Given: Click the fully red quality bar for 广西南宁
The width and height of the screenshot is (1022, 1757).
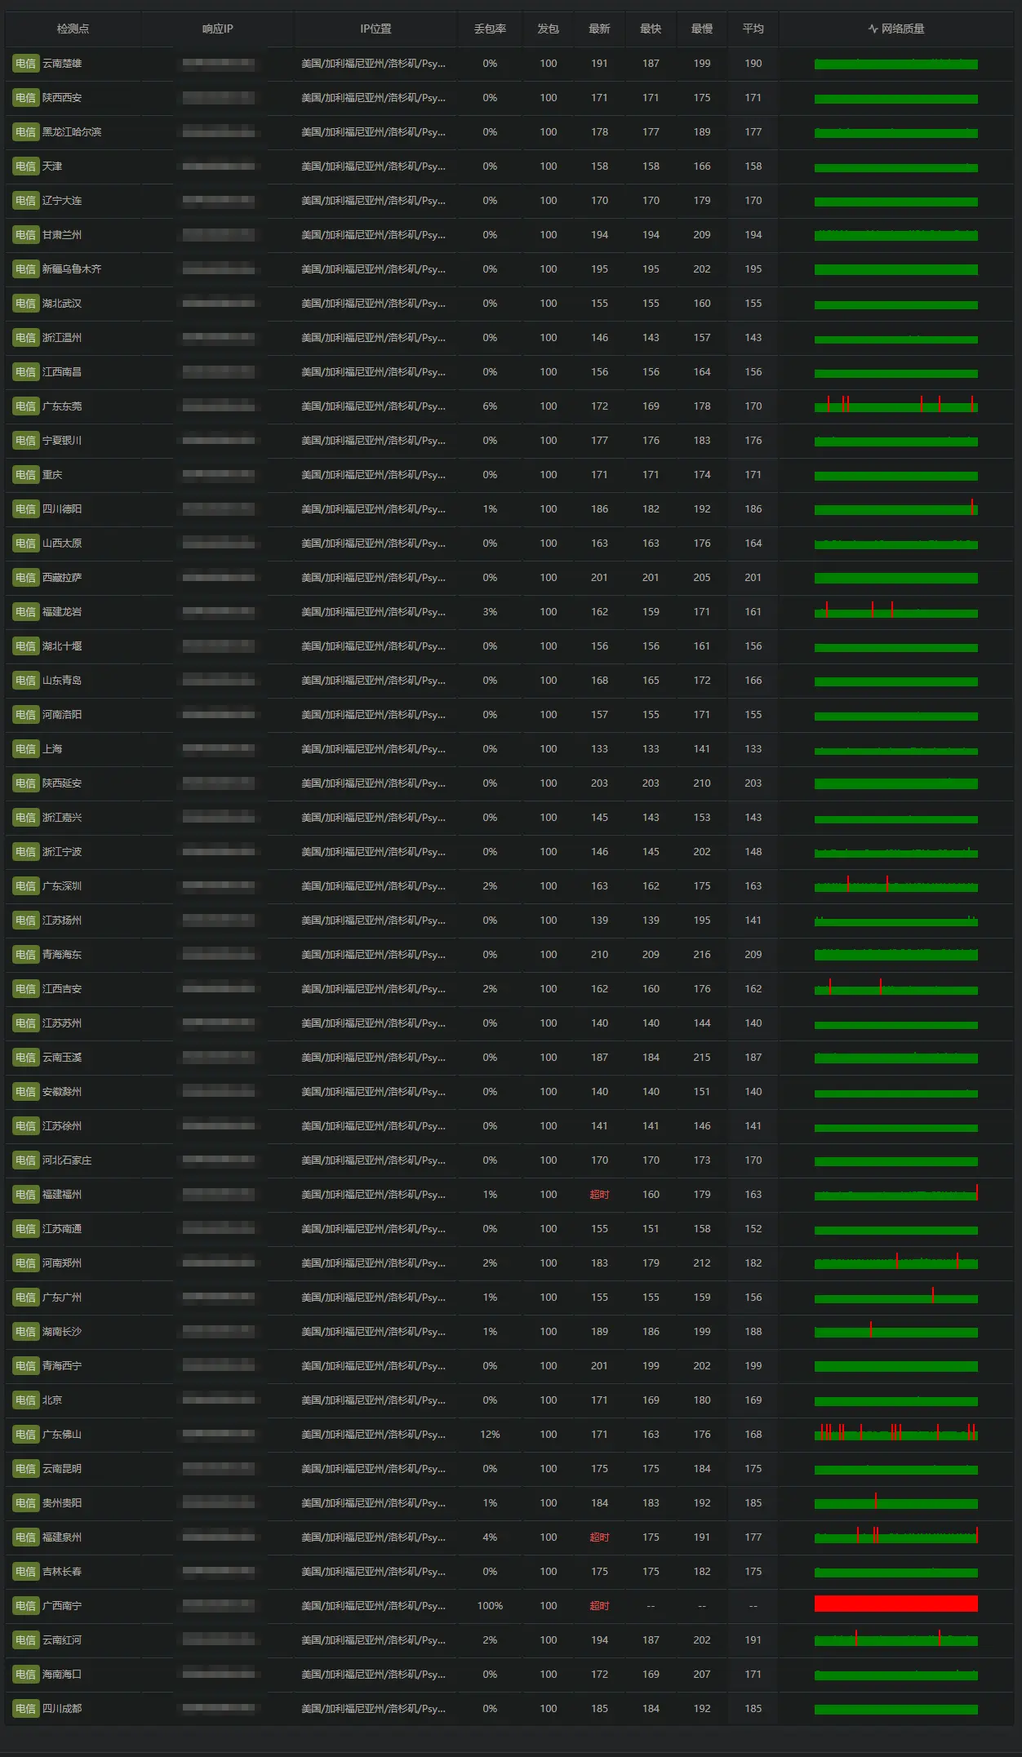Looking at the screenshot, I should click(x=895, y=1604).
